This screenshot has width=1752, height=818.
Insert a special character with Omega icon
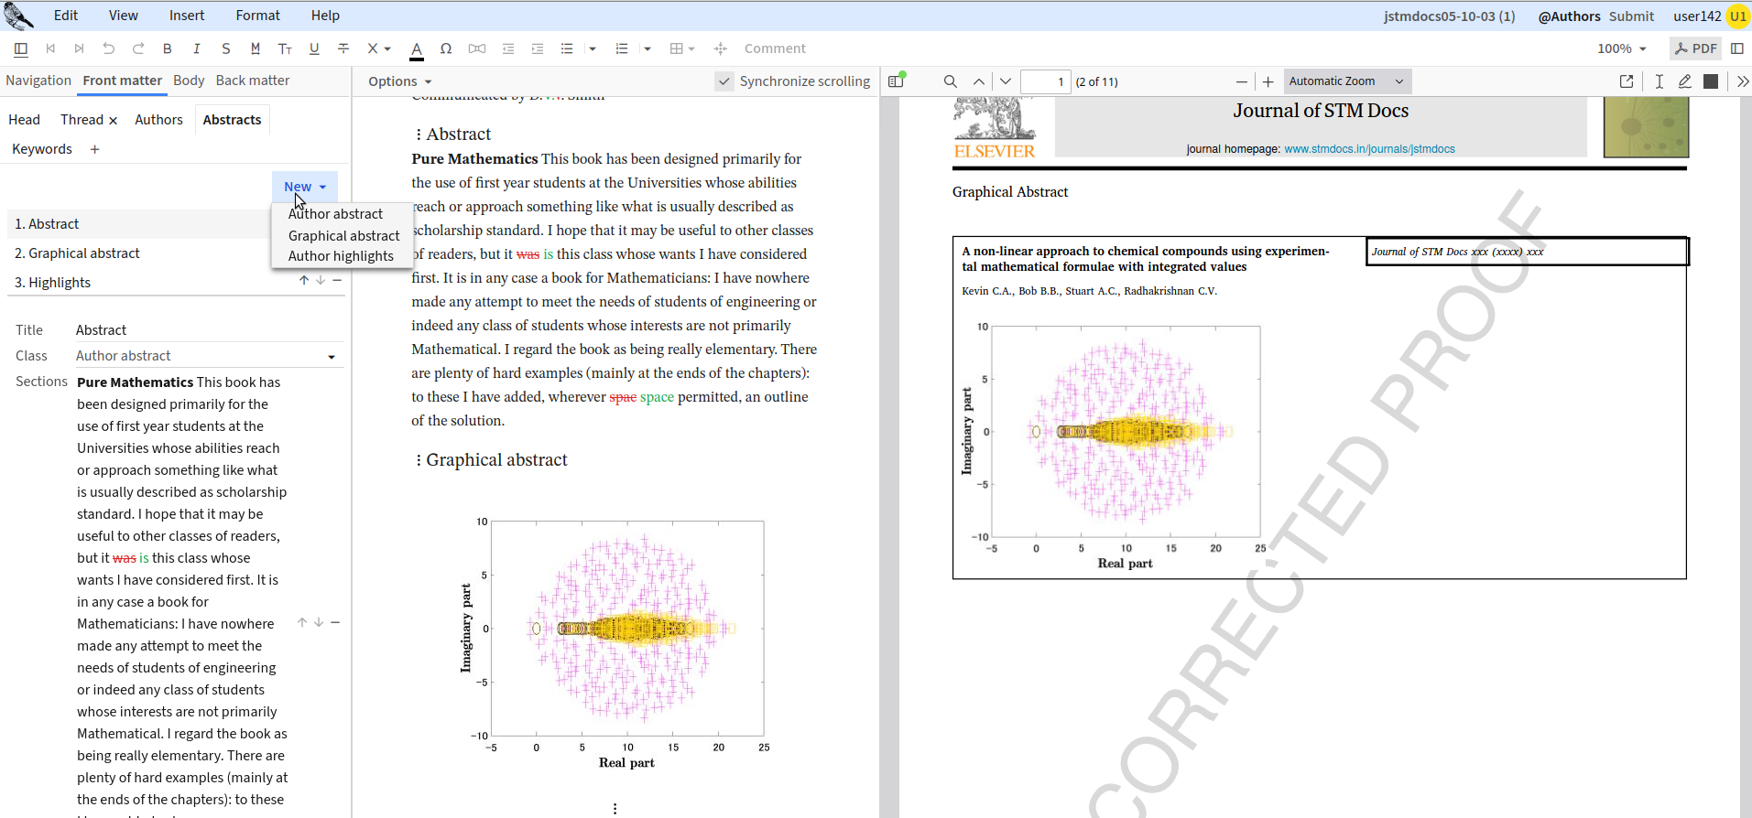[446, 48]
